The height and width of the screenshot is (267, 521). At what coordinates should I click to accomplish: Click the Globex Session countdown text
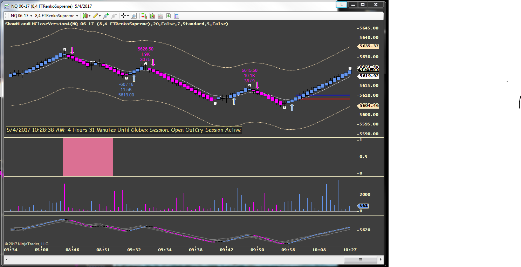(124, 130)
